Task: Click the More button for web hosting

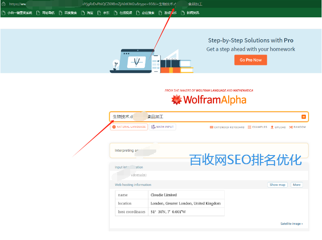Action: coord(296,185)
